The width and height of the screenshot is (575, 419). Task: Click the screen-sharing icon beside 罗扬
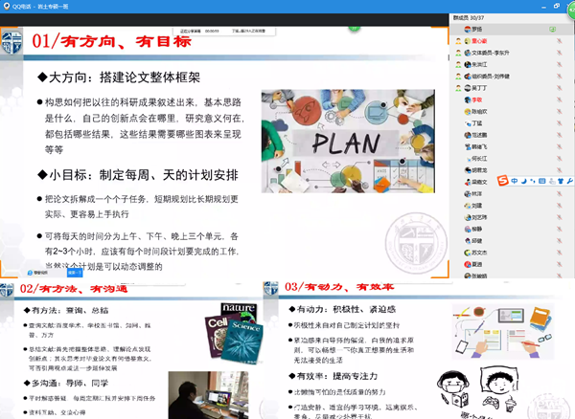click(553, 30)
